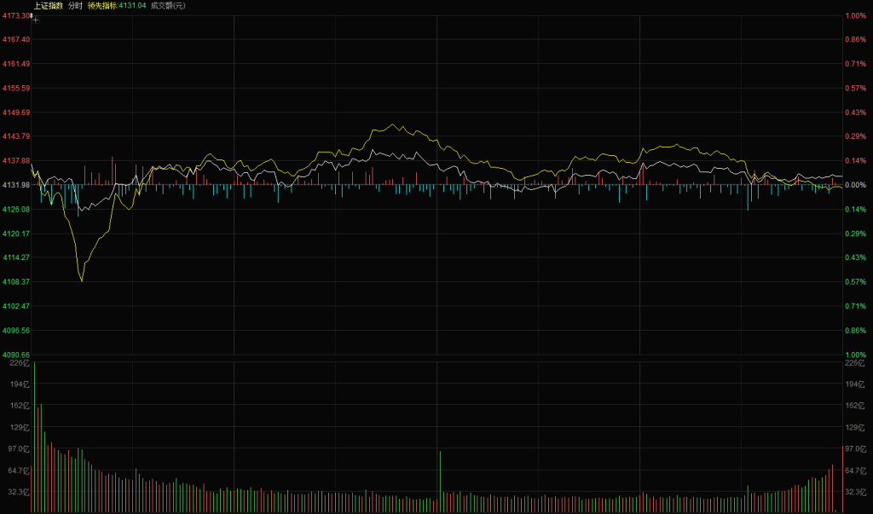Click the 上证指数 index name label
The height and width of the screenshot is (514, 873).
coord(48,5)
